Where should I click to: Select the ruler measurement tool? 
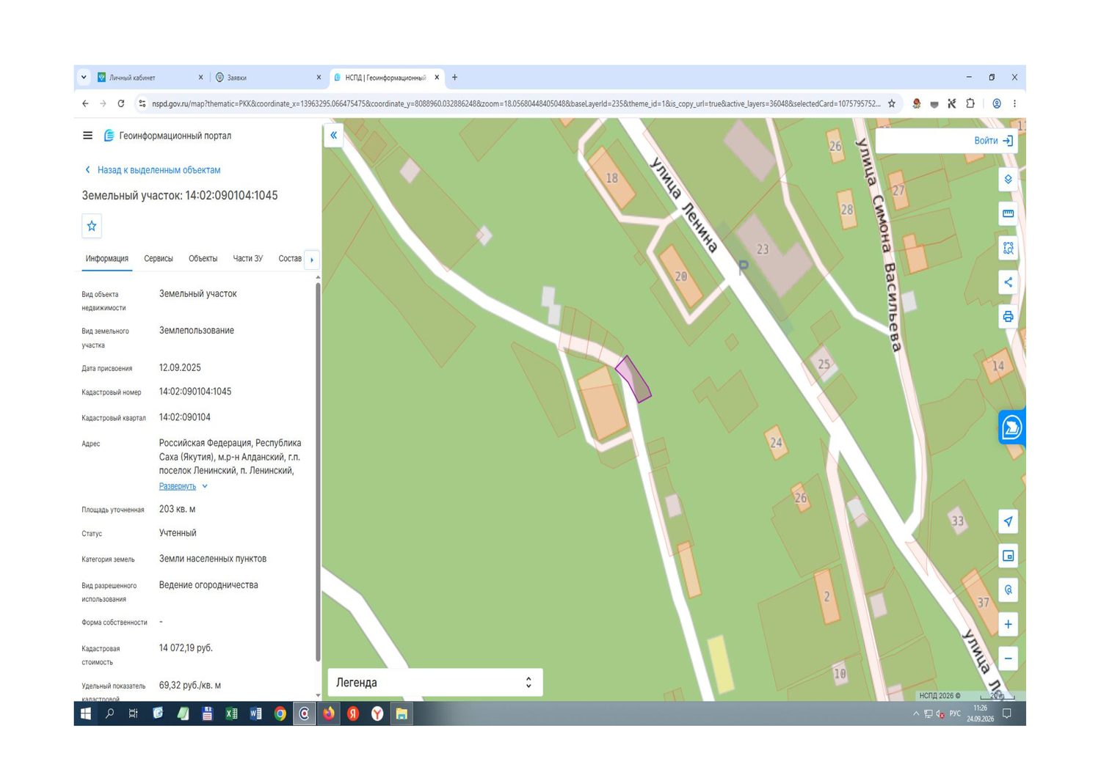(1008, 213)
